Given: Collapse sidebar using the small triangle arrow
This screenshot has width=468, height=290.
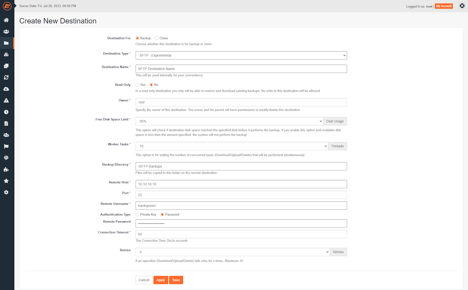Looking at the screenshot, I should pyautogui.click(x=16, y=6).
